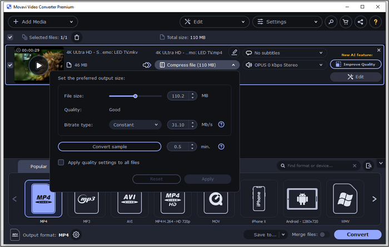The image size is (389, 247).
Task: Click the File size slider handle
Action: 135,96
